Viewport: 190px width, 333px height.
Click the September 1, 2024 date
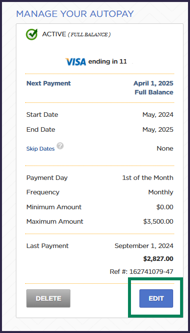coord(144,246)
